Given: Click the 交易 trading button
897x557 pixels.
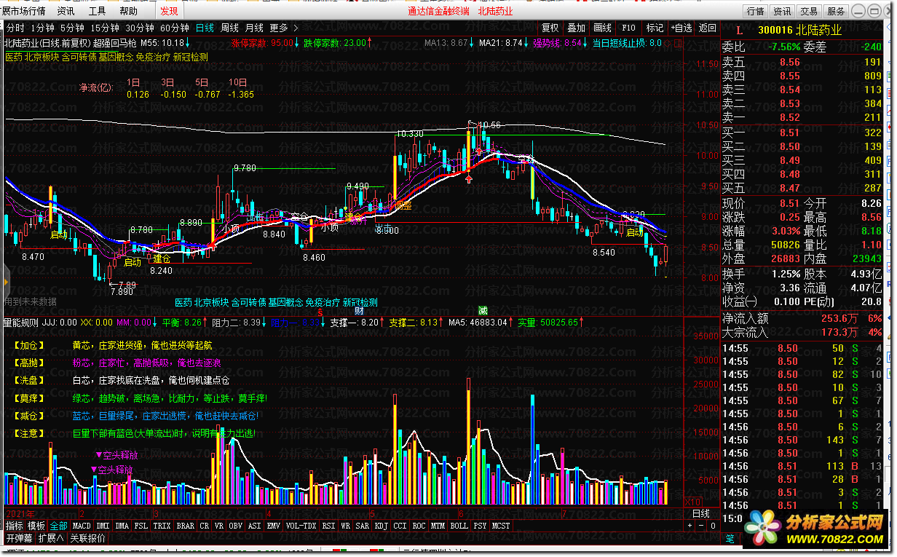Looking at the screenshot, I should (809, 11).
